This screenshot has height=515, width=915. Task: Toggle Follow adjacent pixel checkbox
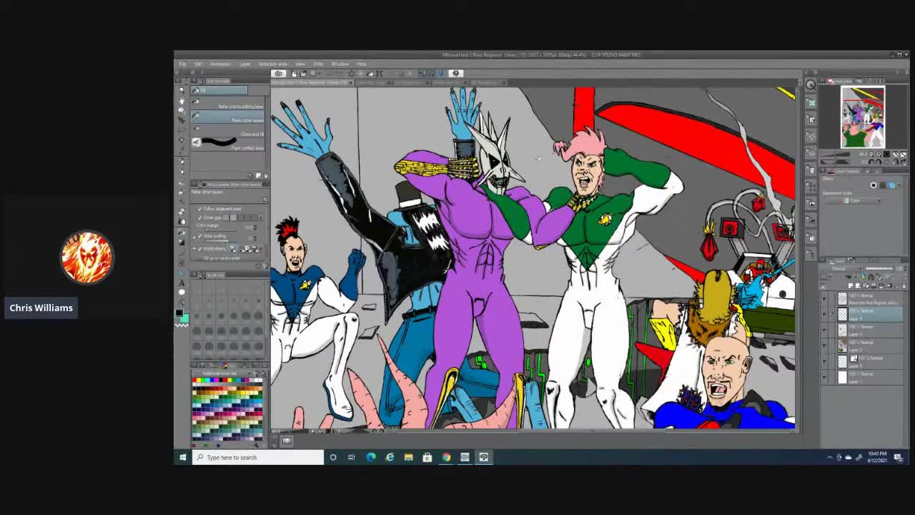tap(199, 209)
